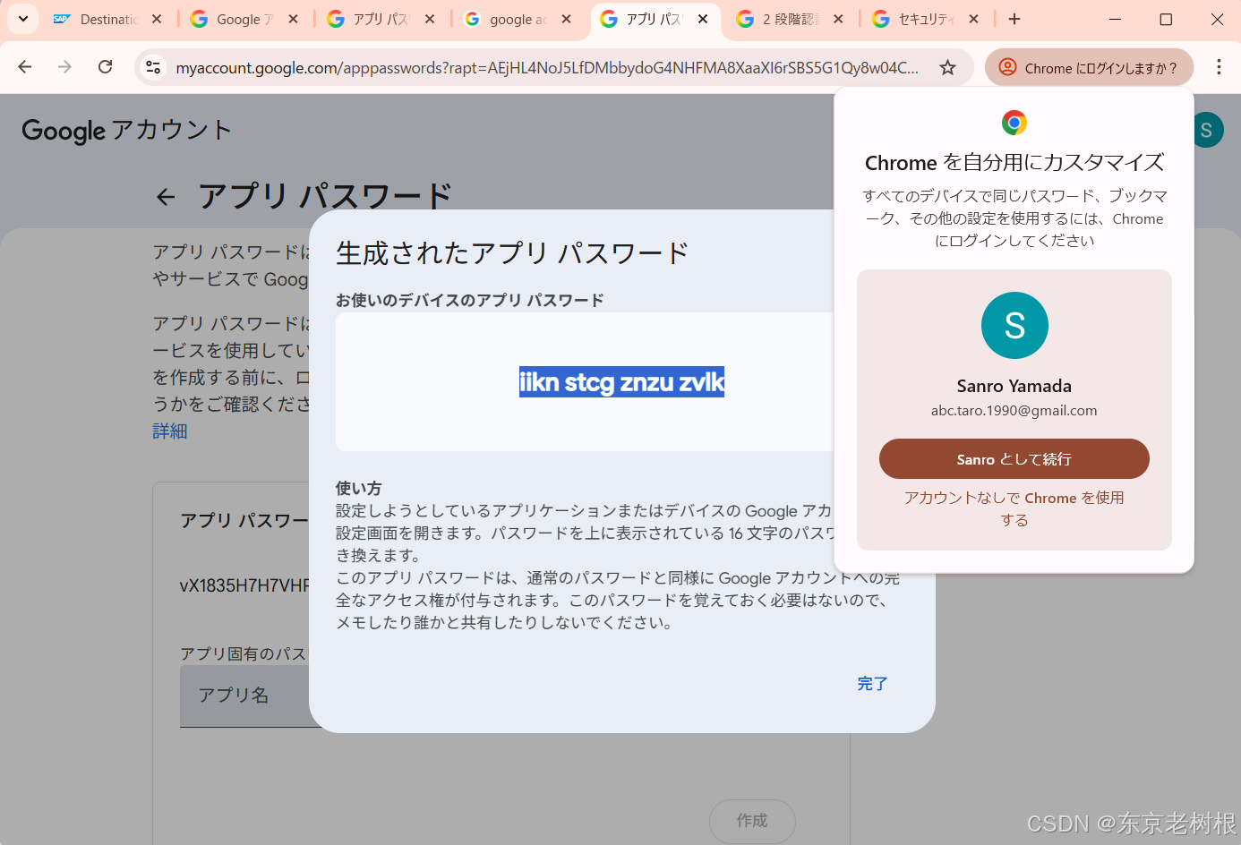
Task: Switch to the google ac tab
Action: (518, 19)
